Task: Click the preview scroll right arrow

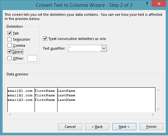Action: [x=153, y=115]
